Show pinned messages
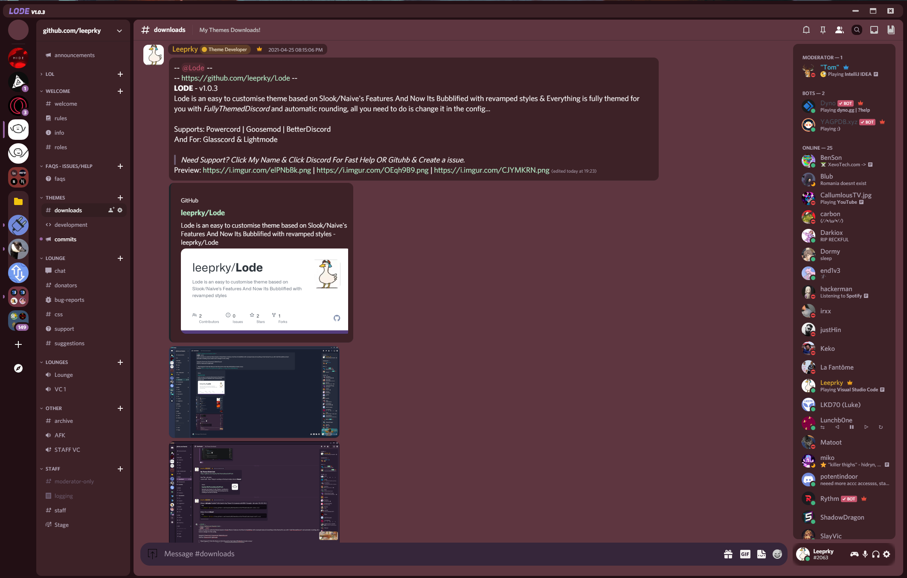Screen dimensions: 907x578 (823, 30)
